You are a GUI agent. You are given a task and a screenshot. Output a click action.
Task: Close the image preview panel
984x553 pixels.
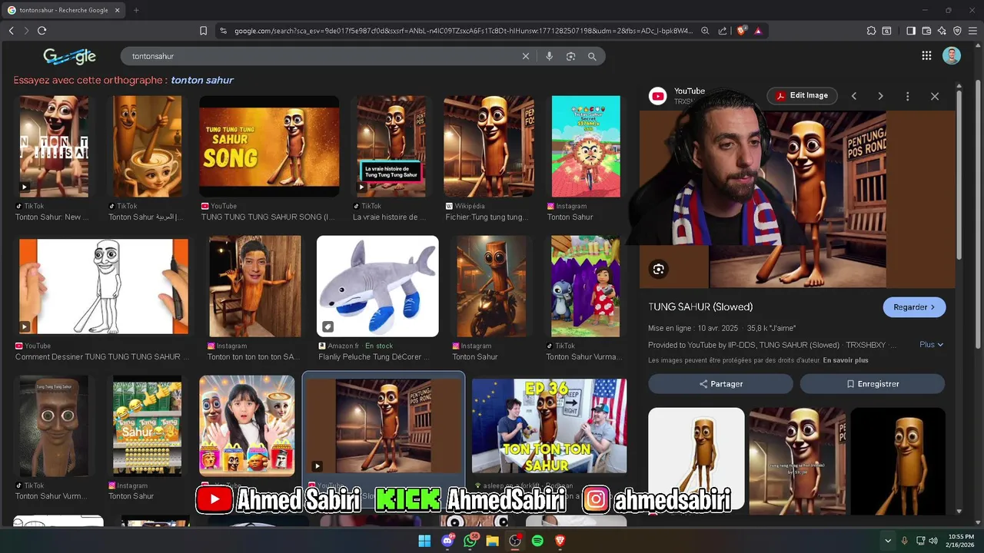coord(935,96)
